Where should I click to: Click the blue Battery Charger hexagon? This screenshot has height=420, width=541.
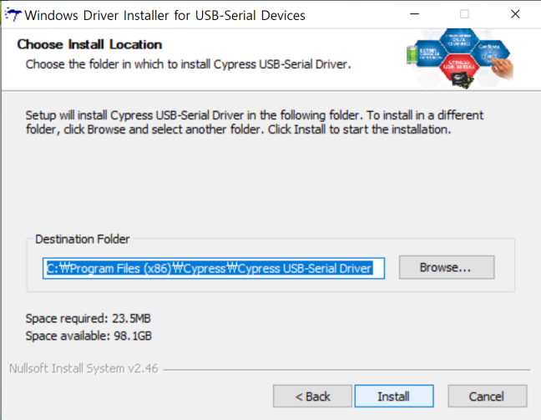pyautogui.click(x=430, y=53)
